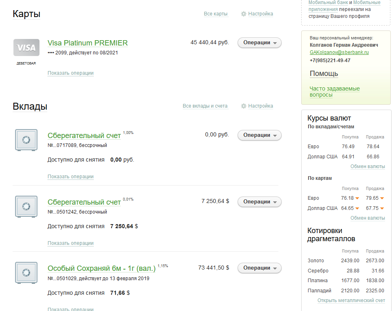
Task: Open Операции dropdown for 0,00 руб. savings account
Action: coord(259,135)
